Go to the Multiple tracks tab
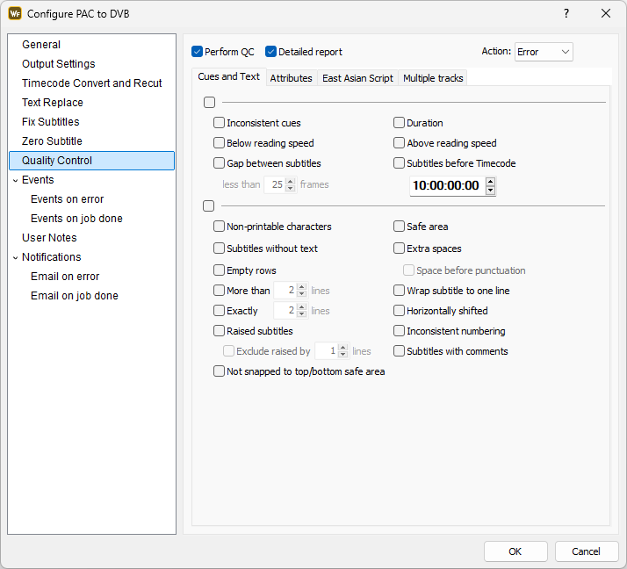The image size is (627, 569). (433, 78)
